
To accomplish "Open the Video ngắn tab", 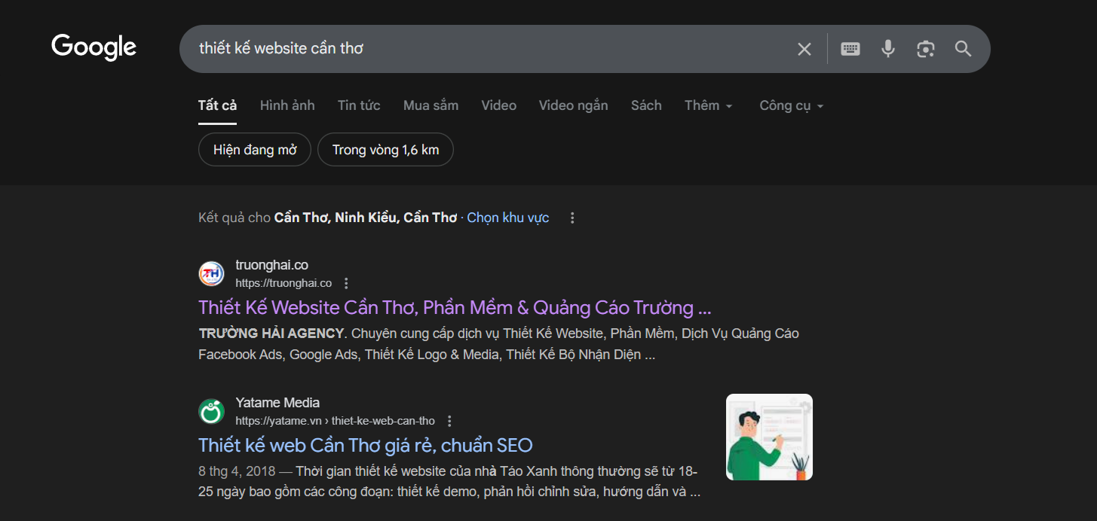I will click(x=573, y=105).
